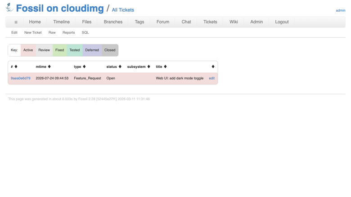This screenshot has width=351, height=197.
Task: Click the subsystem column header
Action: pos(136,67)
